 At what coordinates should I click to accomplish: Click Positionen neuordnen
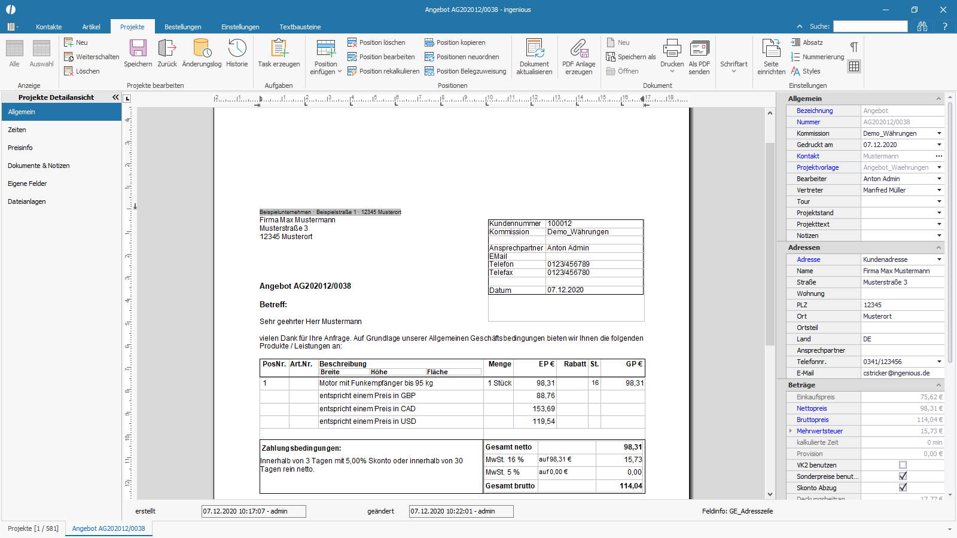click(x=462, y=57)
